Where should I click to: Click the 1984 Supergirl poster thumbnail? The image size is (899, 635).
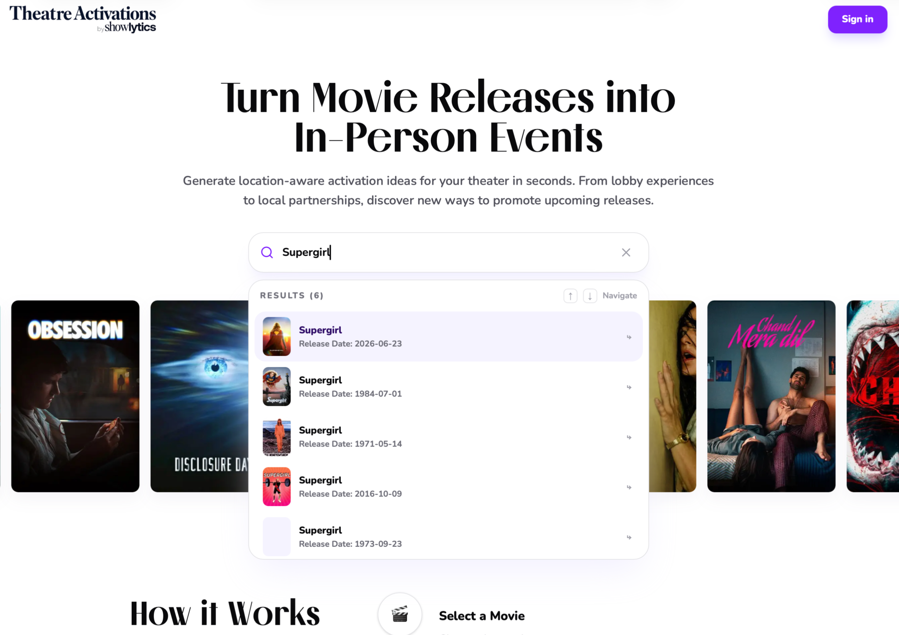pyautogui.click(x=276, y=386)
